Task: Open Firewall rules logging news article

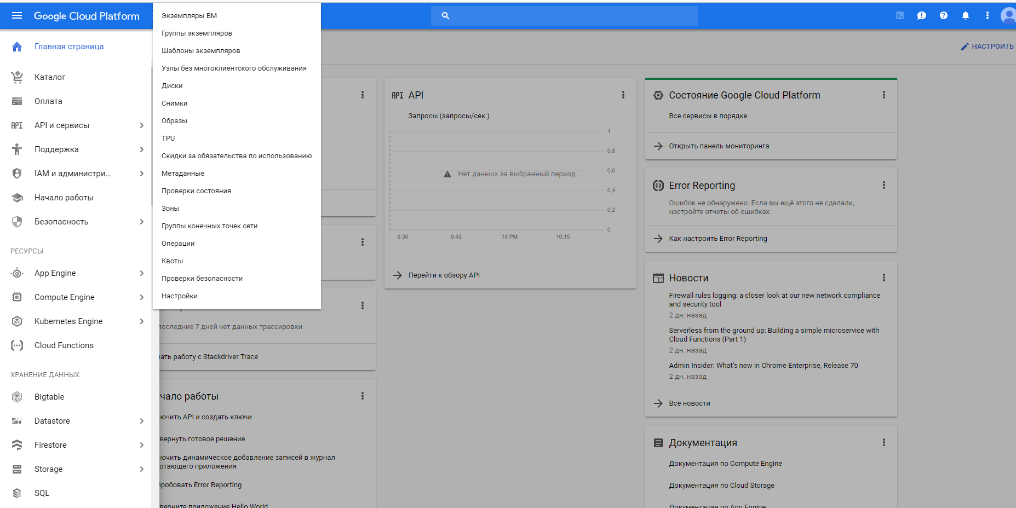Action: point(774,299)
